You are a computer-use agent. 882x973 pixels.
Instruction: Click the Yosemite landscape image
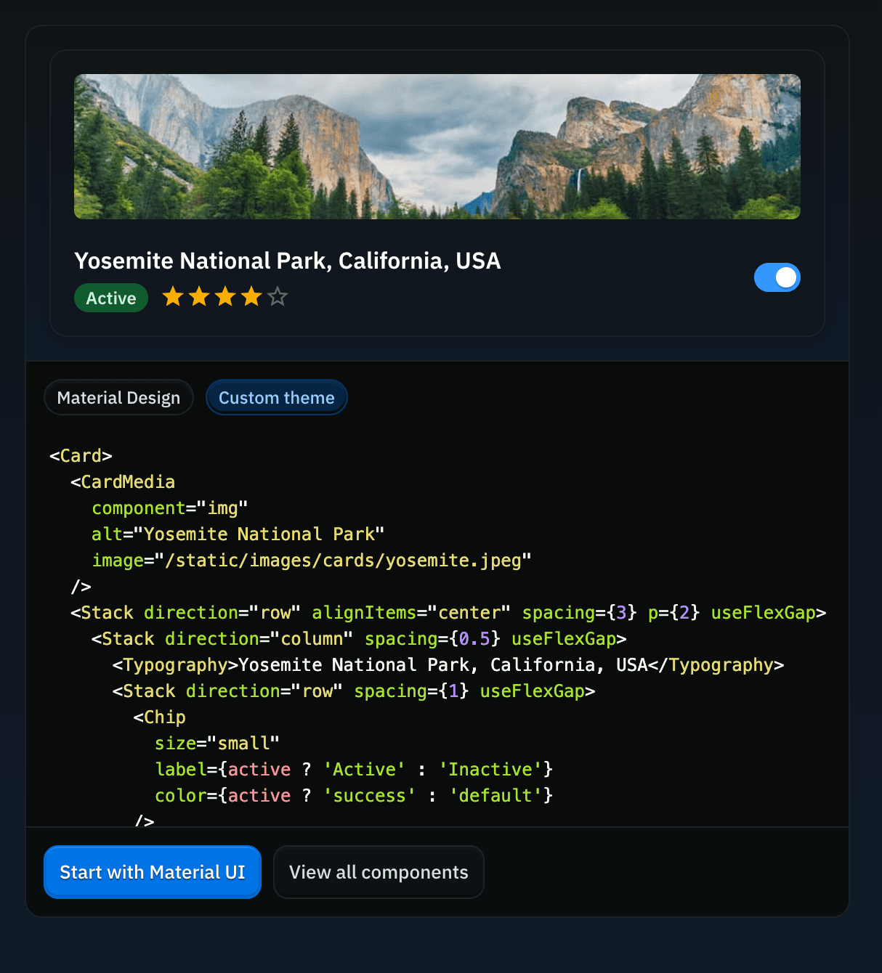point(437,146)
